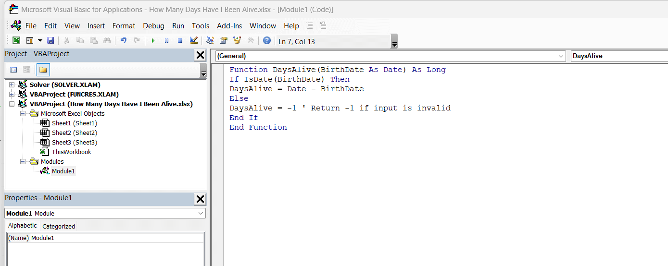Open the Insert object dropdown arrow
This screenshot has width=668, height=266.
tap(40, 41)
